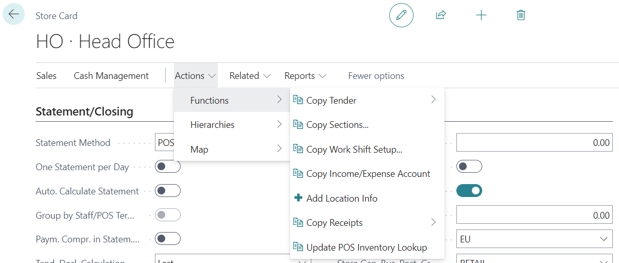This screenshot has width=619, height=263.
Task: Expand the Reports dropdown menu
Action: (305, 76)
